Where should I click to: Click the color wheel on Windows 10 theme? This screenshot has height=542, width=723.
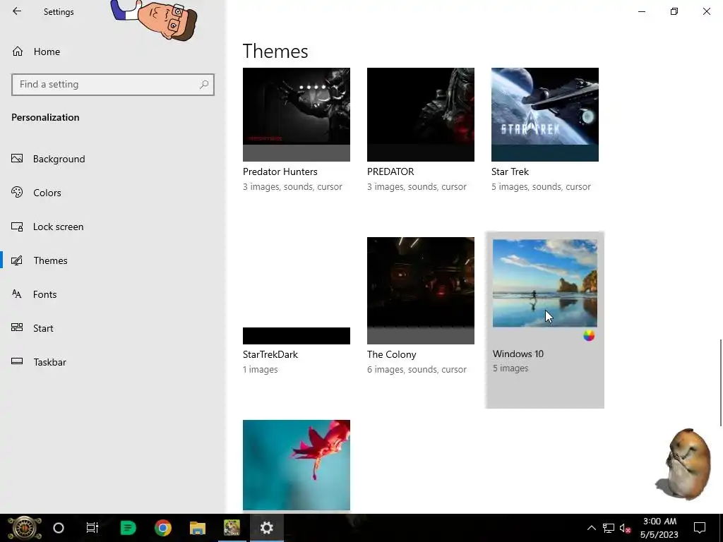pyautogui.click(x=589, y=335)
